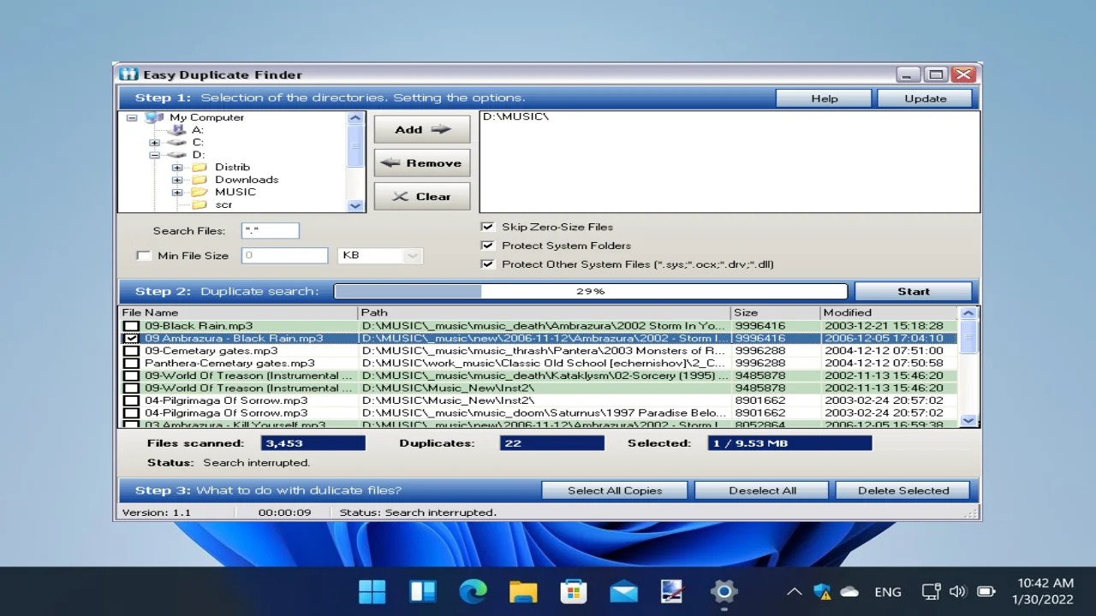Select D:\MUSIC\ entry in directories list
This screenshot has height=616, width=1096.
coord(515,116)
